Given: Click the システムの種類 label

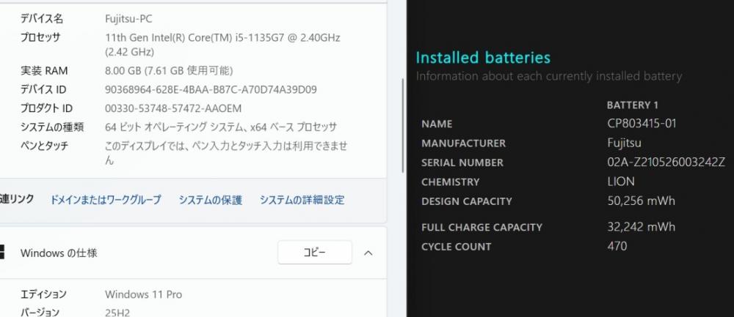Looking at the screenshot, I should click(52, 127).
